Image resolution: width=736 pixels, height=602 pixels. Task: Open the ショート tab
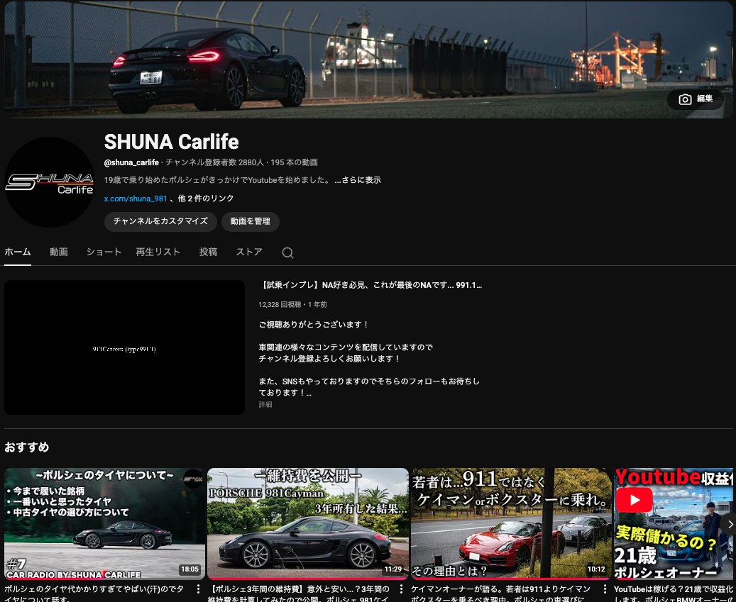[x=104, y=252]
